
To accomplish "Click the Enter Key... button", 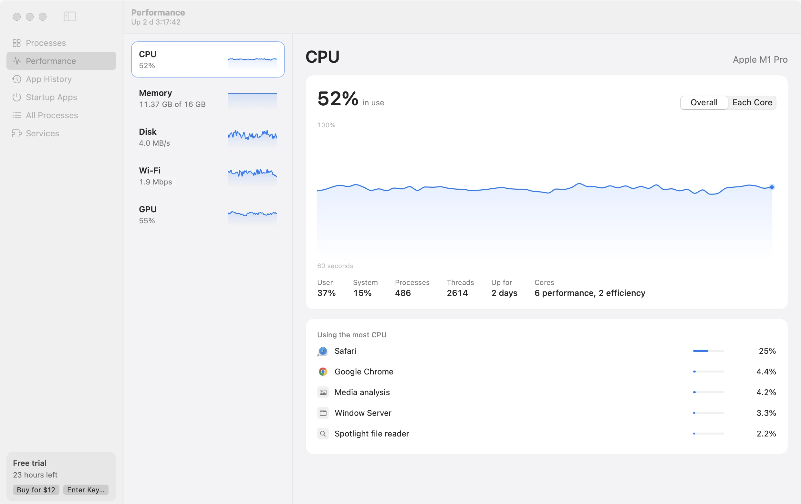I will [86, 489].
